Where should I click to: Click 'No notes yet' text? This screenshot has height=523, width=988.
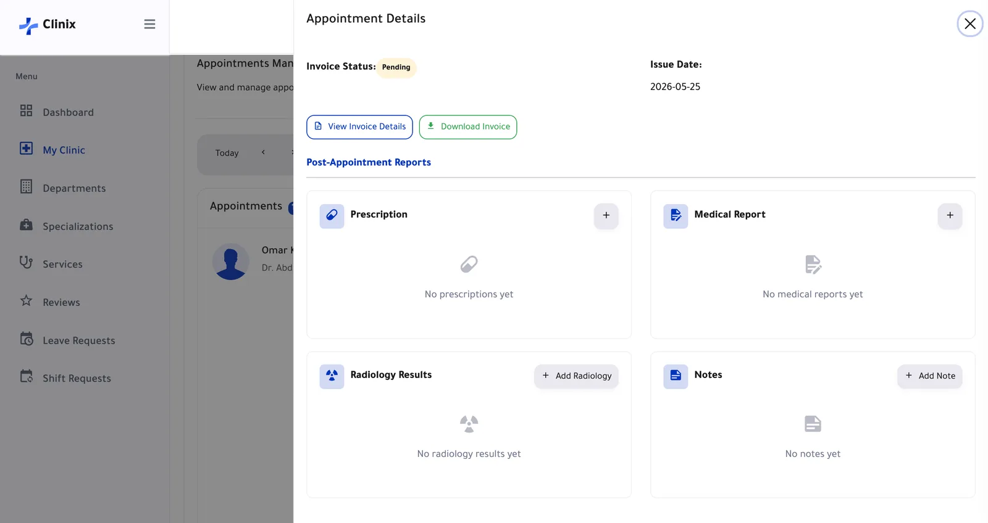point(813,454)
